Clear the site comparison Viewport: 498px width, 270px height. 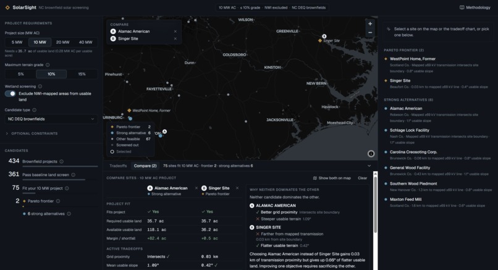click(x=363, y=178)
